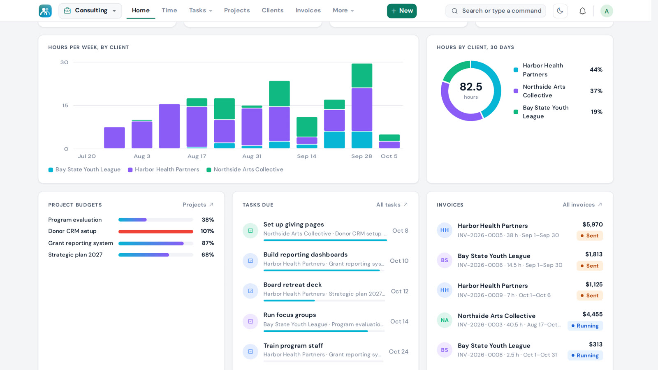Open All tasks link
Image resolution: width=658 pixels, height=370 pixels.
[392, 205]
